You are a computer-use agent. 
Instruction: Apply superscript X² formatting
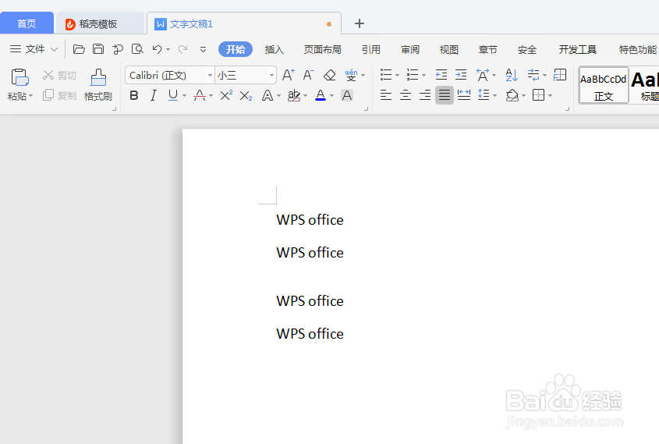[x=226, y=95]
